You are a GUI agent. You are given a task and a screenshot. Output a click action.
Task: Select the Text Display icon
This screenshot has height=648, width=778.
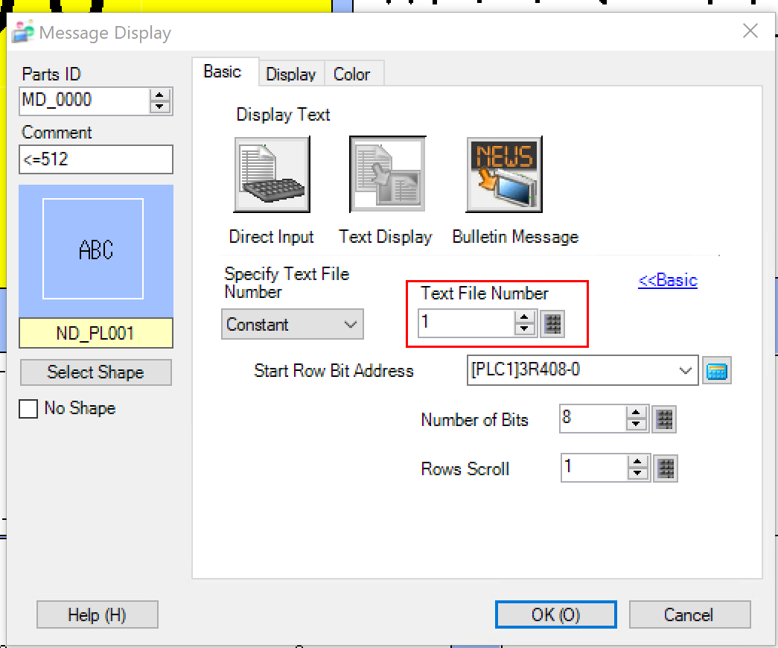click(387, 174)
